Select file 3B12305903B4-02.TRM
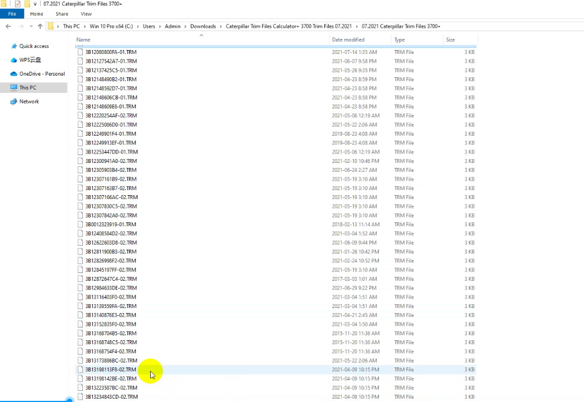The height and width of the screenshot is (402, 584). [111, 170]
